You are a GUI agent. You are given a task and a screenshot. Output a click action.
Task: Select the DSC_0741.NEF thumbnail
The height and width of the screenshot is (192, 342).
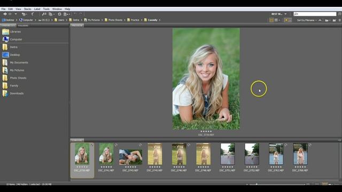tap(106, 154)
